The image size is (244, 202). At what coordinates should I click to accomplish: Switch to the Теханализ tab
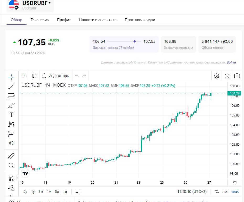(x=40, y=20)
